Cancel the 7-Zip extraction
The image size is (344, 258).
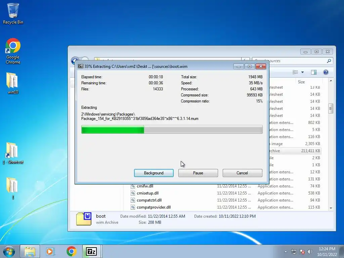tap(243, 173)
